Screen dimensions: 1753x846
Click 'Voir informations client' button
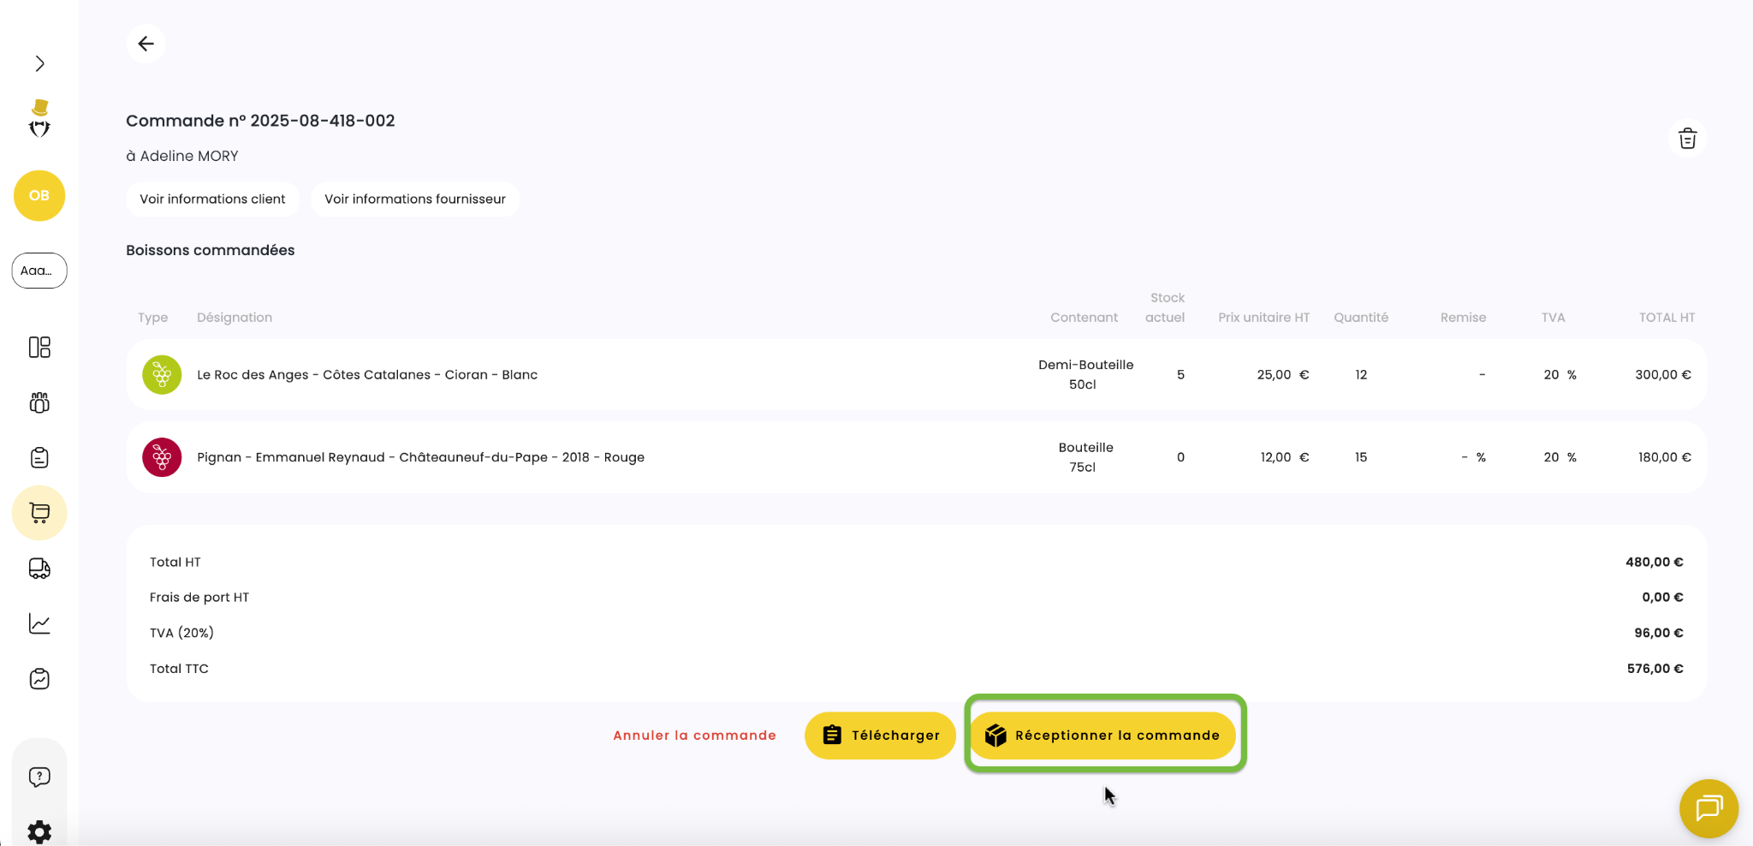(212, 199)
